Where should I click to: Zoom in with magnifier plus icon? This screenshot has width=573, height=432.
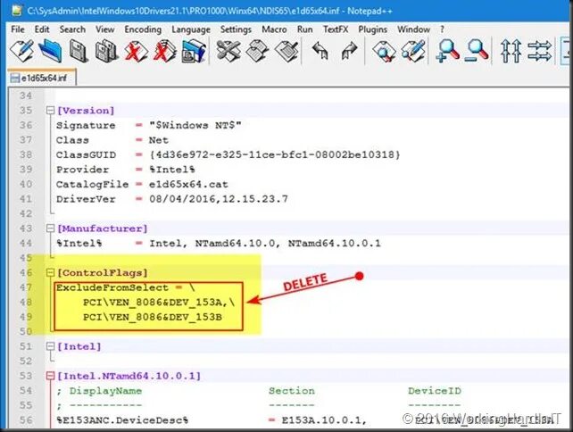pos(447,51)
